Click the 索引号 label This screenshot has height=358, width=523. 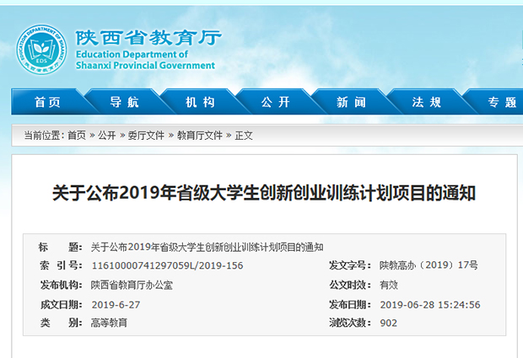tap(61, 265)
